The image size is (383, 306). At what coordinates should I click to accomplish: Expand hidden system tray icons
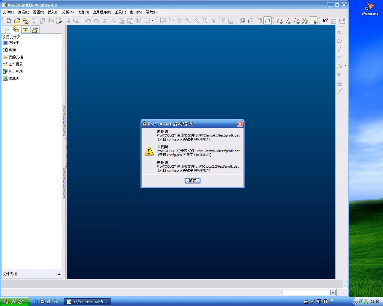tap(355, 302)
